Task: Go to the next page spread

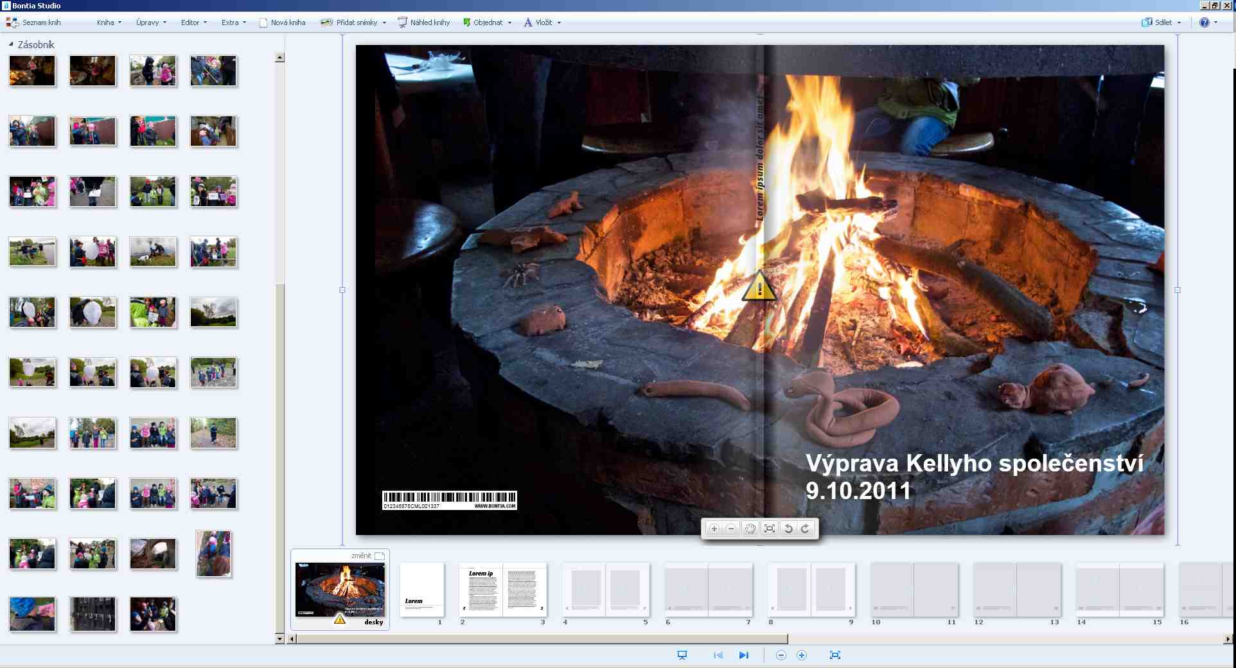Action: 743,655
